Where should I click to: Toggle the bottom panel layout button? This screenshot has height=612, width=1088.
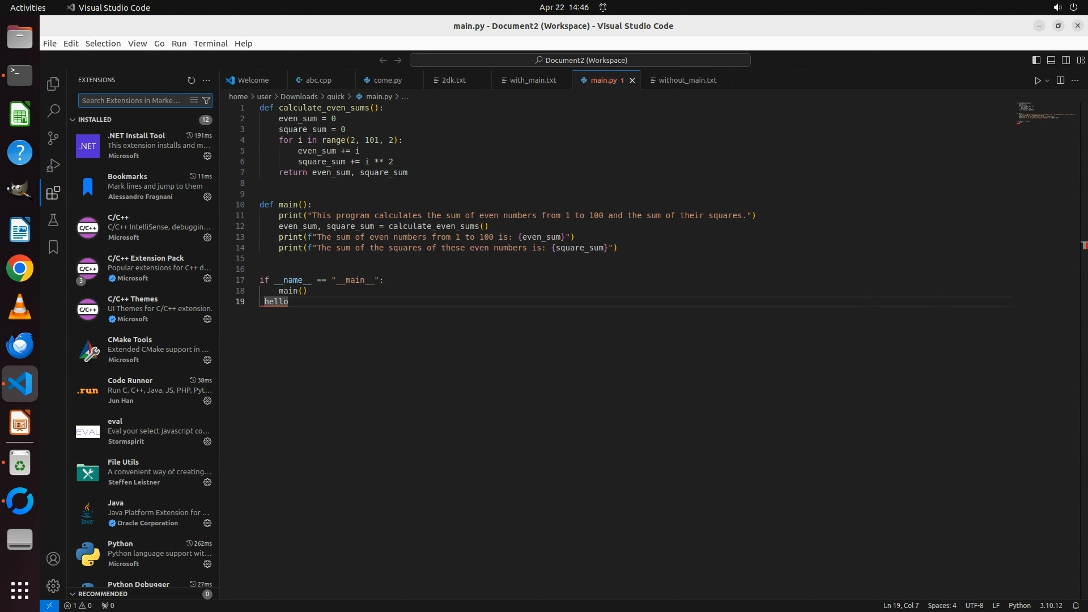[x=1051, y=60]
